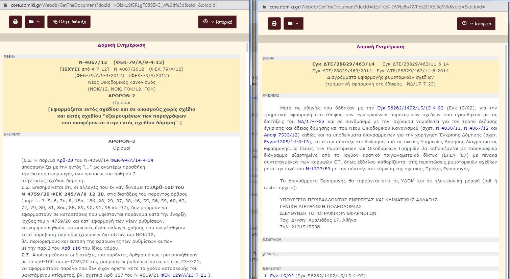The image size is (510, 279).
Task: Click 'Δομική Ενημέρωση' heading in left window
Action: tap(122, 45)
